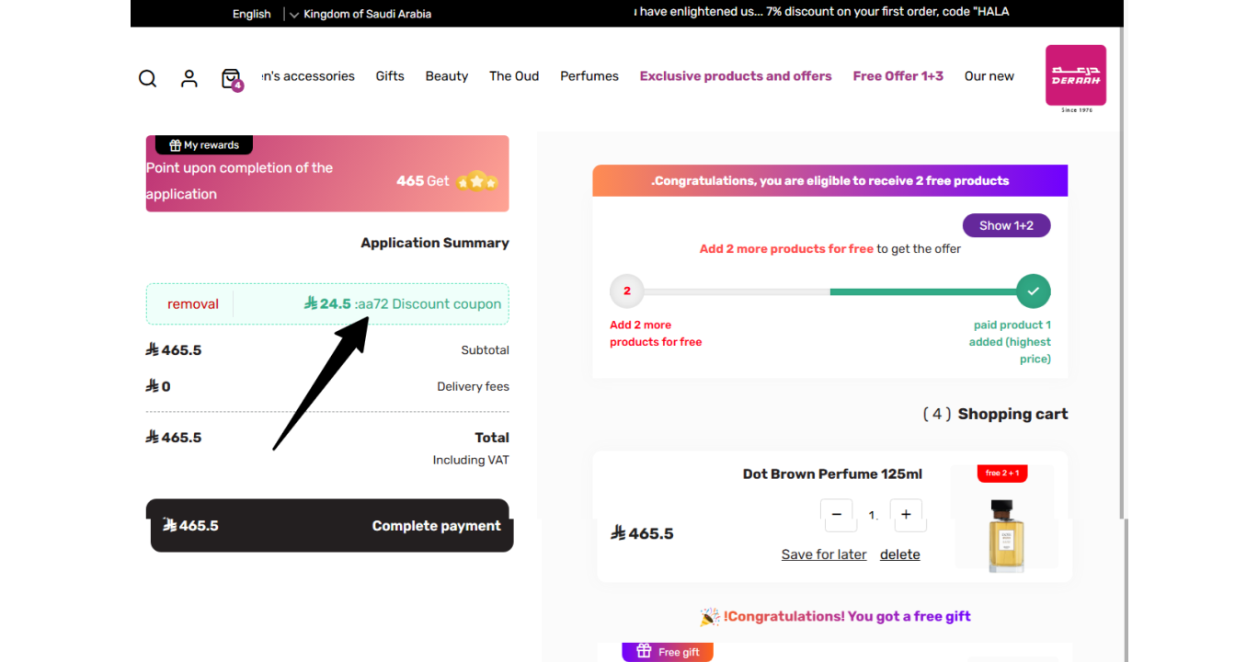The height and width of the screenshot is (662, 1258).
Task: Click the Complete payment button
Action: pos(331,526)
